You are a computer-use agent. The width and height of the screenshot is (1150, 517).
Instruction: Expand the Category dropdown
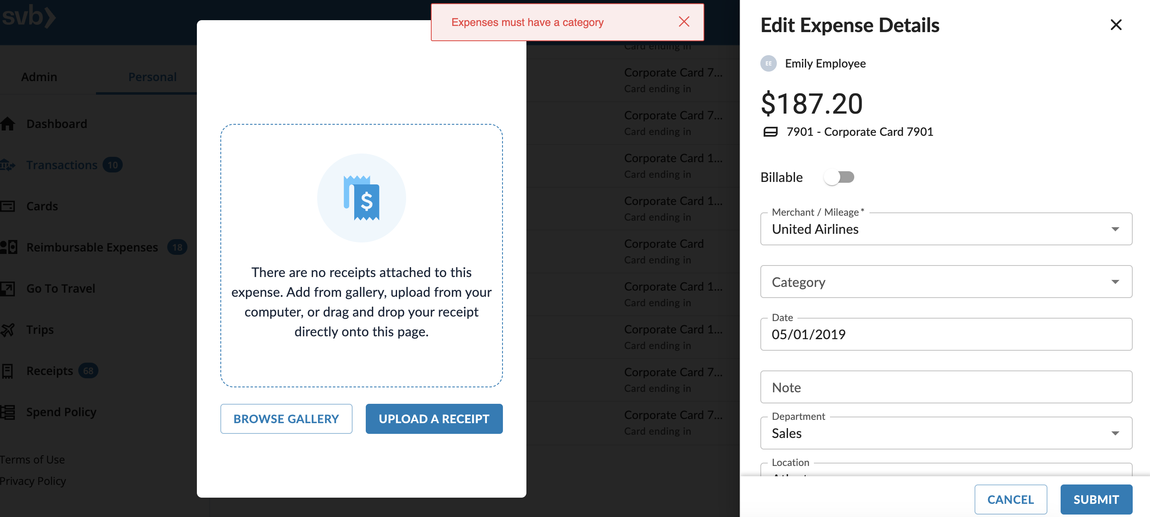tap(946, 282)
